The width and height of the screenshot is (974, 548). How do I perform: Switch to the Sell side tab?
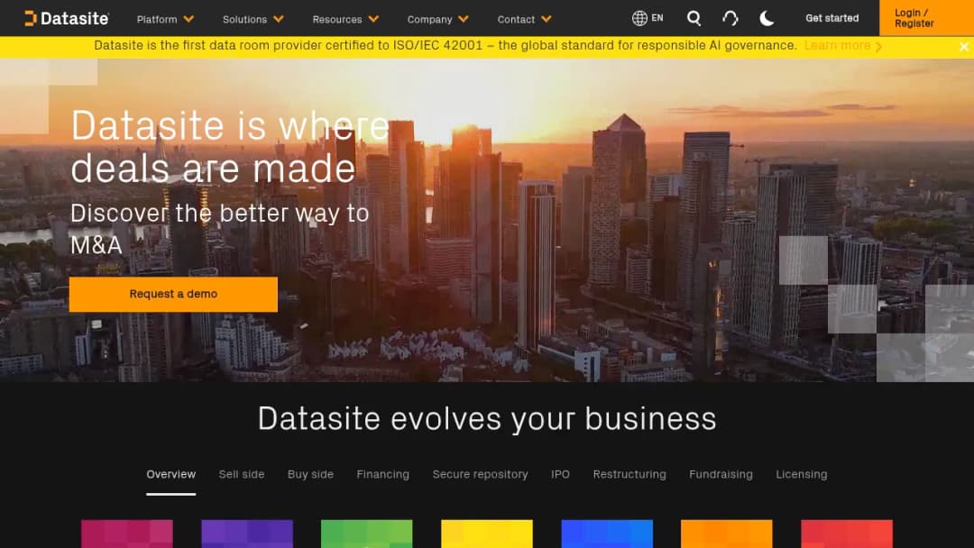(242, 475)
